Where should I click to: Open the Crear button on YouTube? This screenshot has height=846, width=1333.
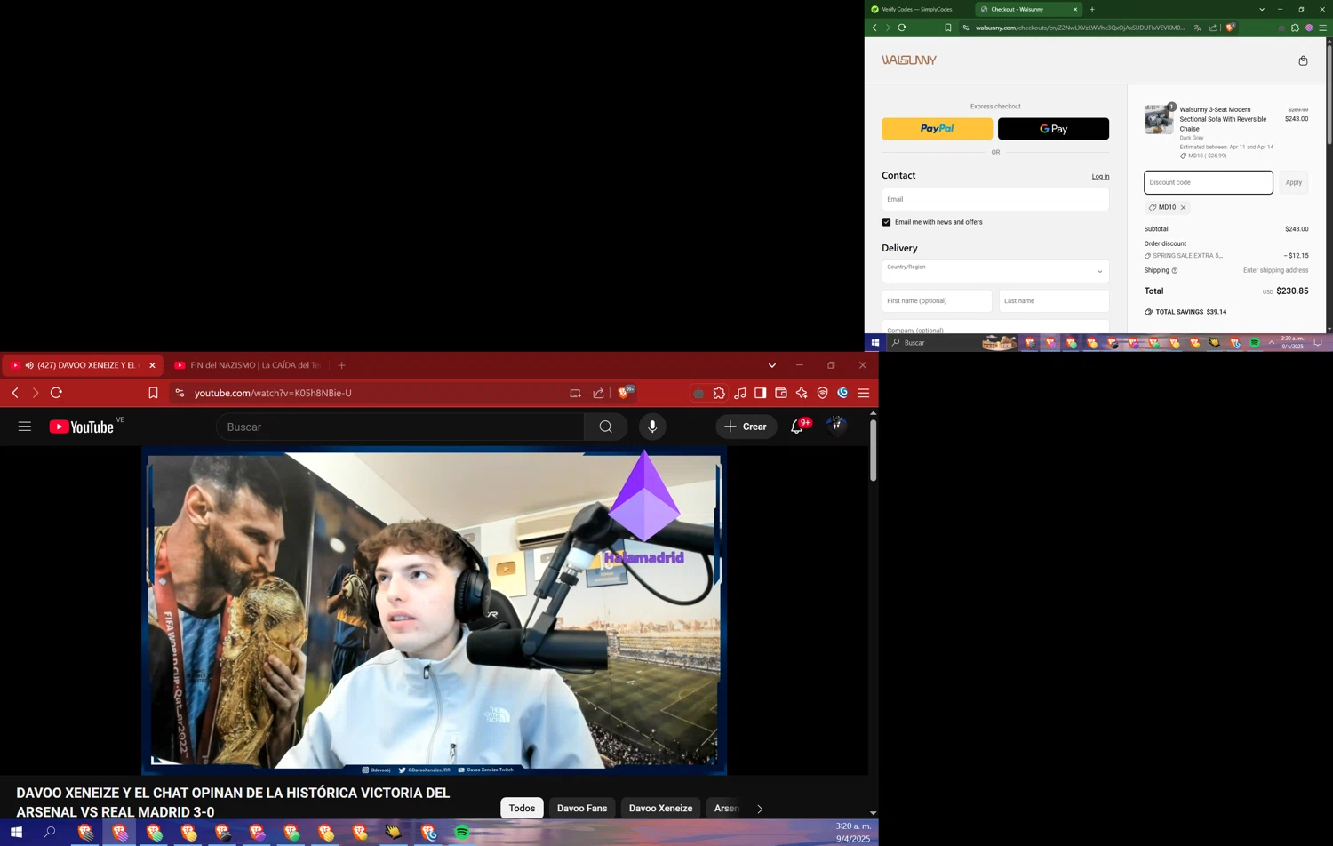click(x=746, y=427)
